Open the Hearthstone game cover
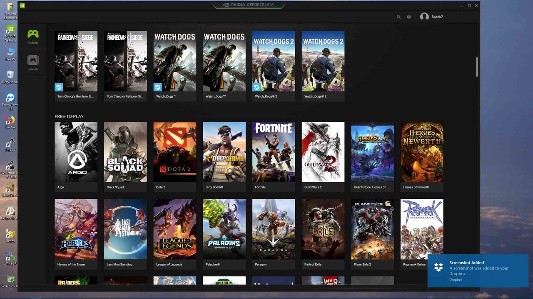533x299 pixels. coord(373,152)
